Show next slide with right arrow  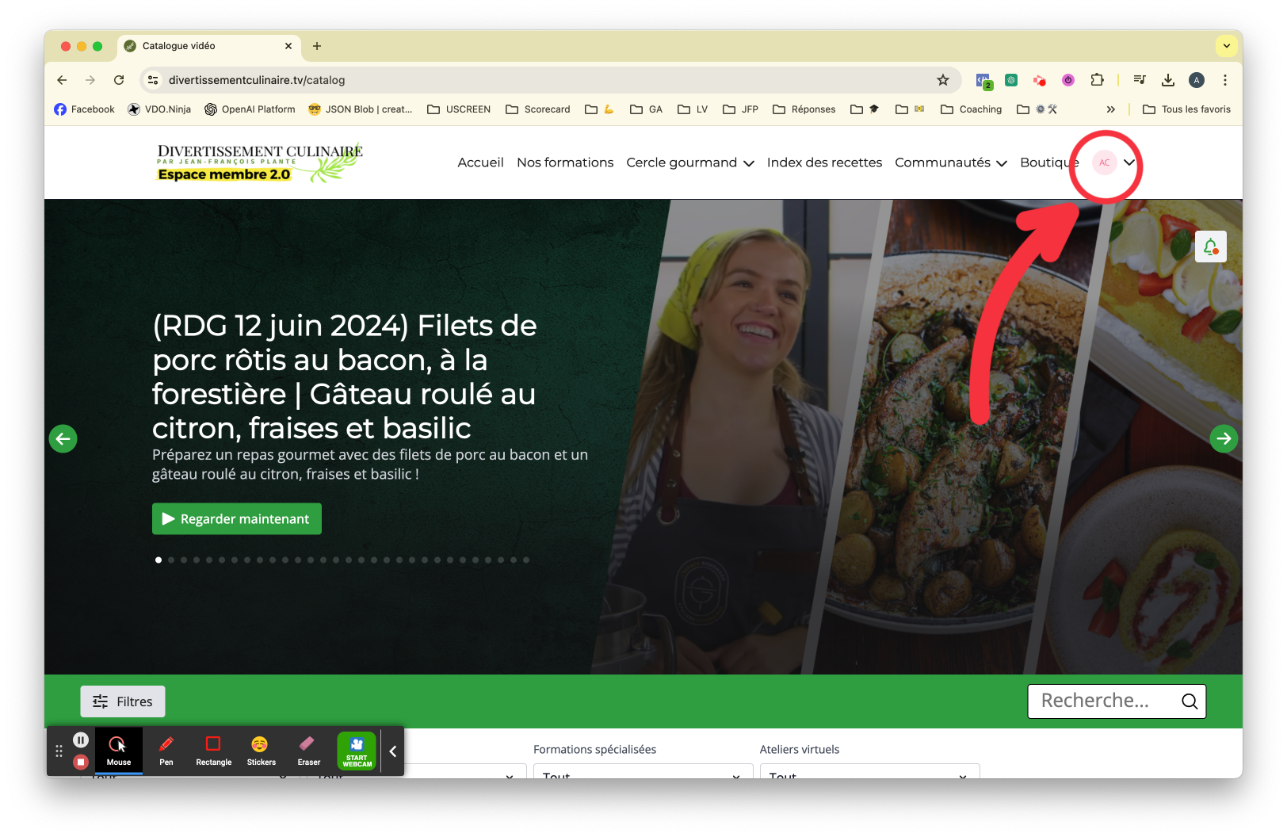[1224, 438]
